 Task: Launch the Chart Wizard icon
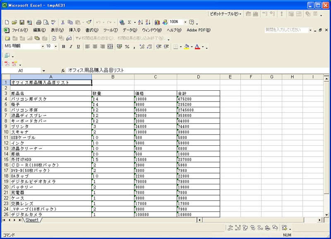coord(157,22)
